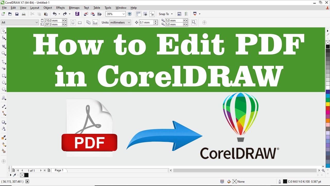Select Portrait page orientation

click(x=73, y=22)
